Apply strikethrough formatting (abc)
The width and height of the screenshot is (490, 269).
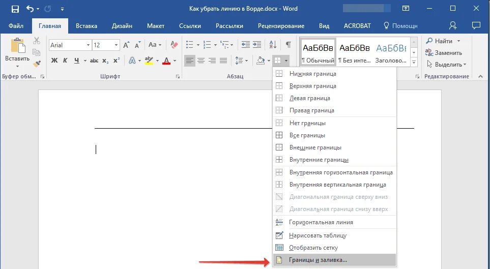(x=94, y=61)
